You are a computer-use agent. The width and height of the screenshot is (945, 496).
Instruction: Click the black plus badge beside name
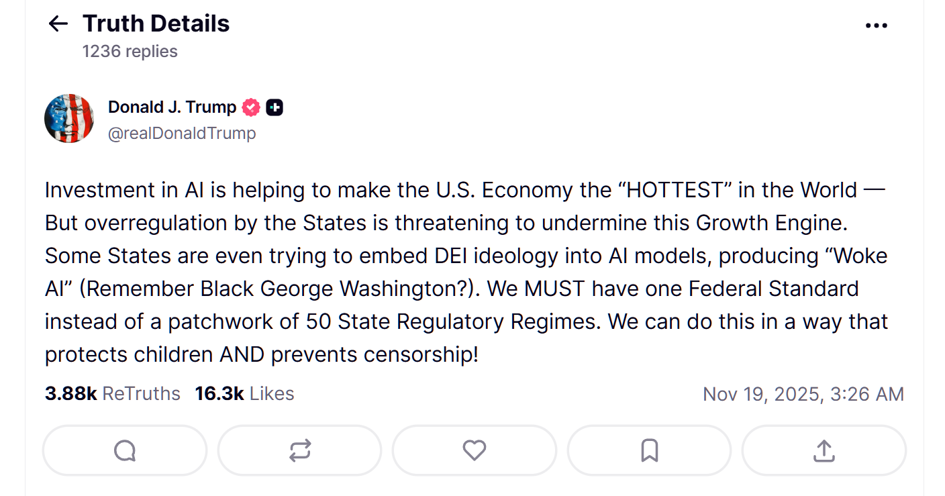point(274,107)
